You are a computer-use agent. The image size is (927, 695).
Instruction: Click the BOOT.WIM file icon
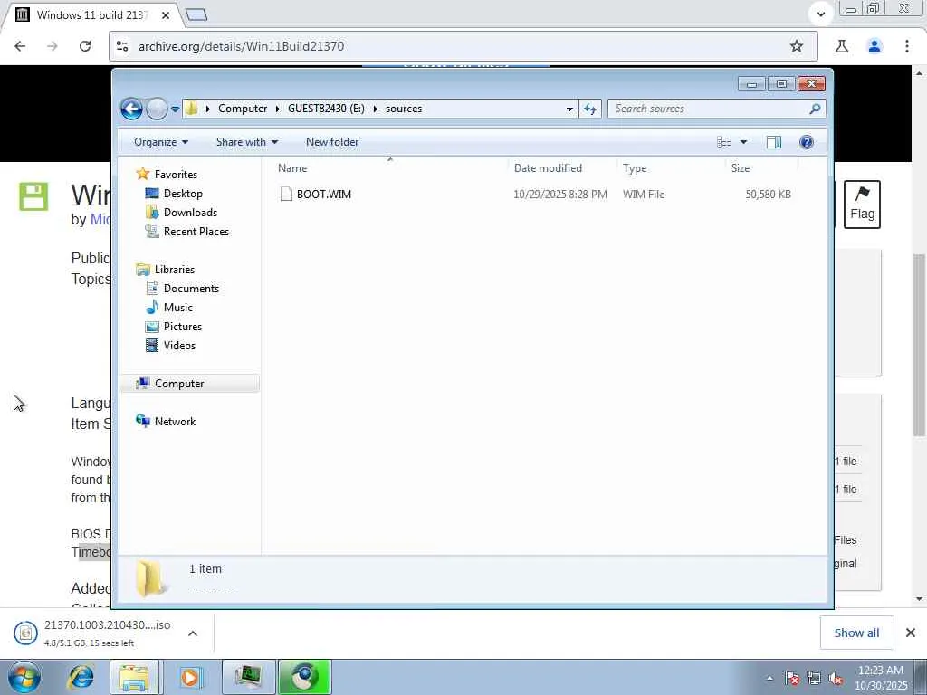click(x=286, y=194)
